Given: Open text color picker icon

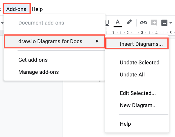Looking at the screenshot, I should coord(118,23).
